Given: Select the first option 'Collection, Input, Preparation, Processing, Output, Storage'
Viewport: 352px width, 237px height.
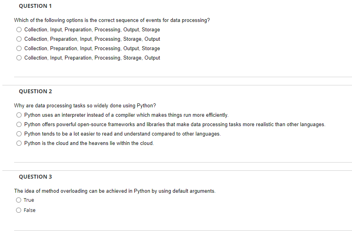Looking at the screenshot, I should click(x=19, y=29).
